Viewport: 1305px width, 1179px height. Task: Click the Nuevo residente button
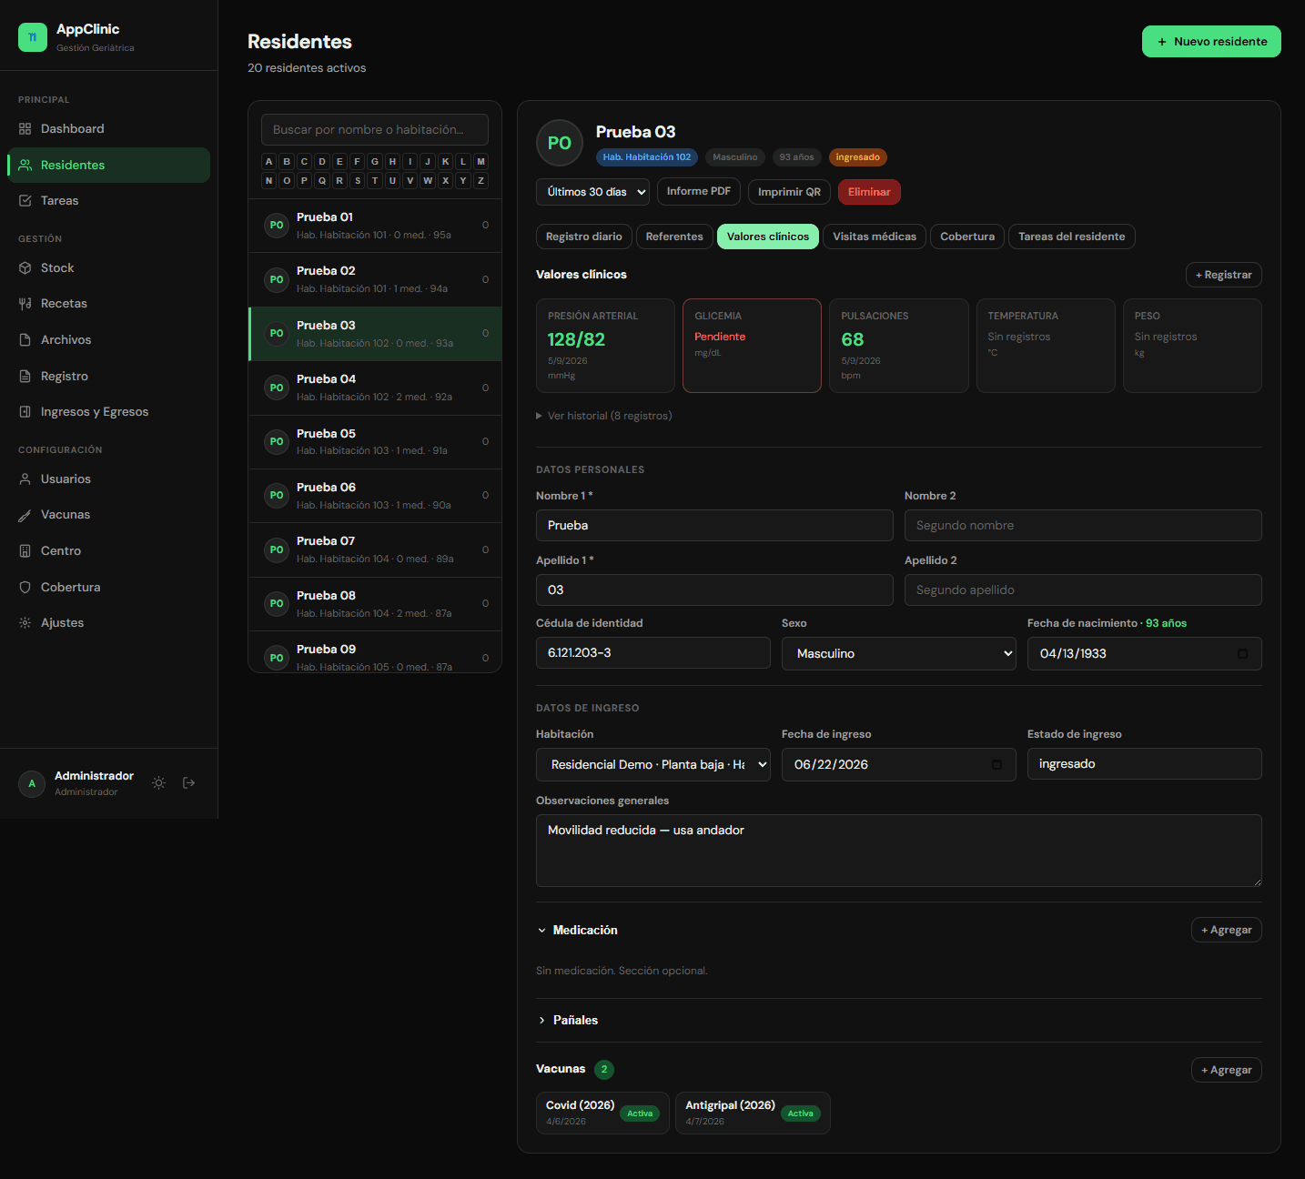tap(1211, 42)
